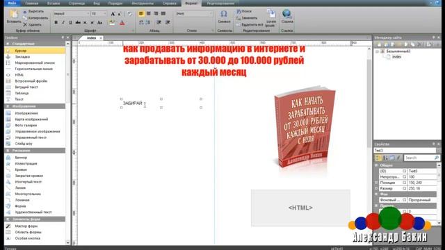The width and height of the screenshot is (445, 250).
Task: Enable center alignment option
Action: (x=148, y=14)
